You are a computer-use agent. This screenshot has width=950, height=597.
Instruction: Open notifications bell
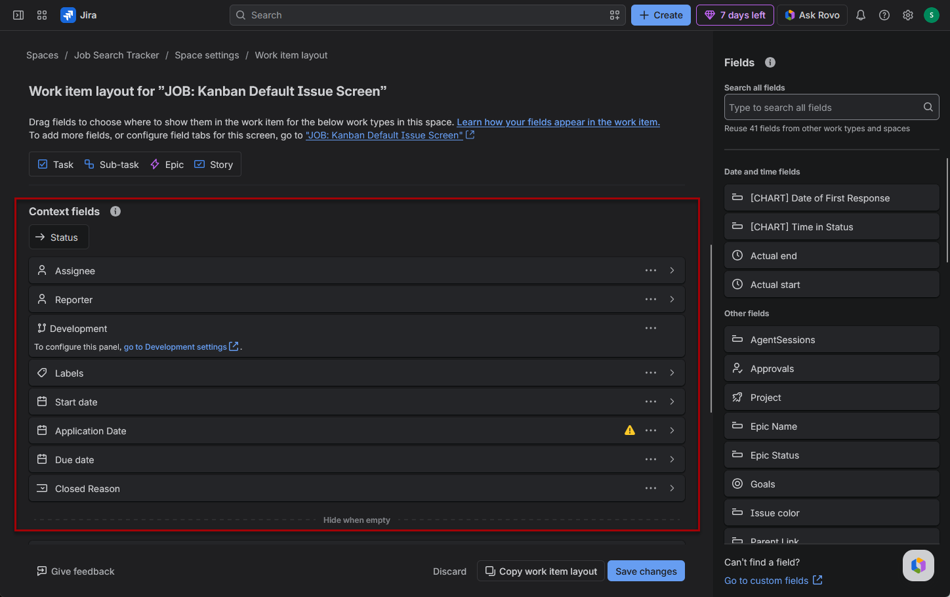coord(861,15)
